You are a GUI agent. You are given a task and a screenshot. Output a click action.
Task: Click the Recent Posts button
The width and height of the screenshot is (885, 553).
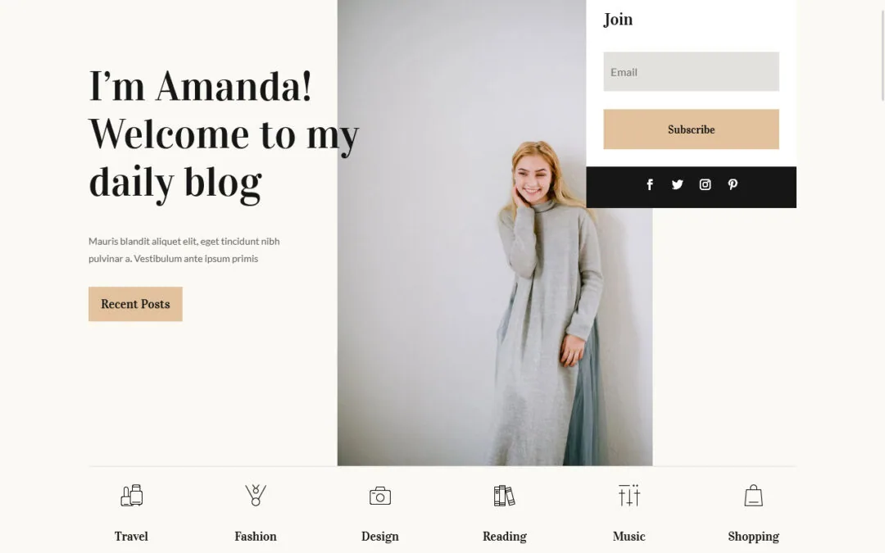pyautogui.click(x=135, y=304)
